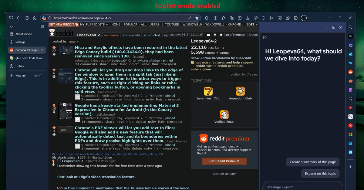
Task: Open the Copilot pane more options menu
Action: 327,27
